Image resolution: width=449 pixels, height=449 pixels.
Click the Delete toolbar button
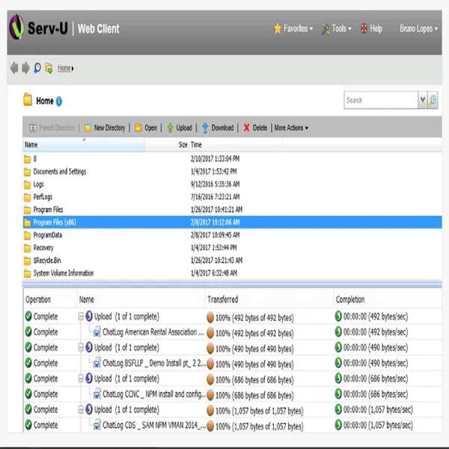(x=255, y=128)
